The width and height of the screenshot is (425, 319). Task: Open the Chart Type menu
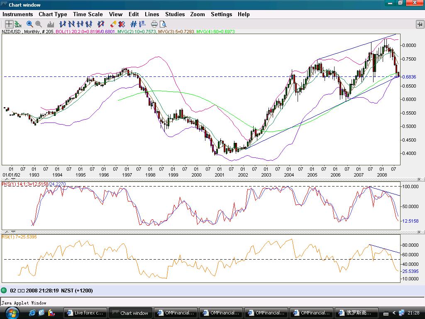click(x=53, y=14)
